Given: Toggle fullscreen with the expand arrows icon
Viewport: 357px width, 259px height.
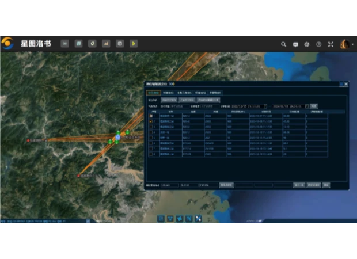Looking at the screenshot, I should point(331,44).
